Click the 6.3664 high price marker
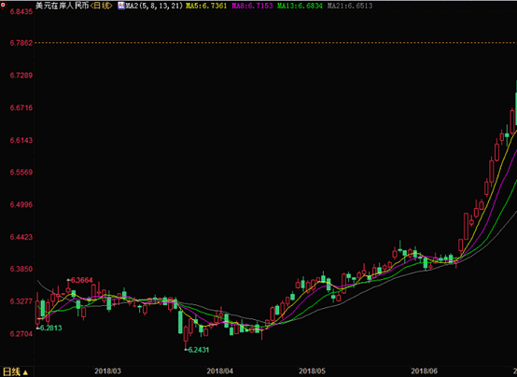The image size is (517, 377). (x=81, y=280)
